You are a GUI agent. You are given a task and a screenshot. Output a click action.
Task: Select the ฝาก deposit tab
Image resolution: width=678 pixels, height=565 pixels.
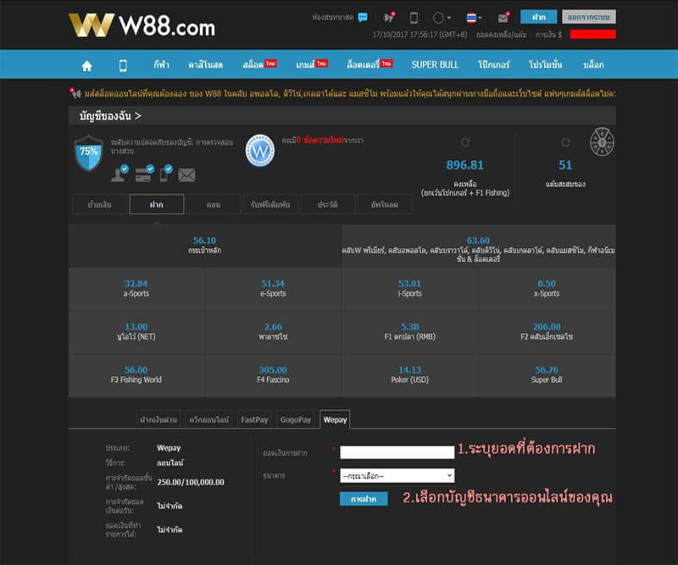pyautogui.click(x=157, y=204)
